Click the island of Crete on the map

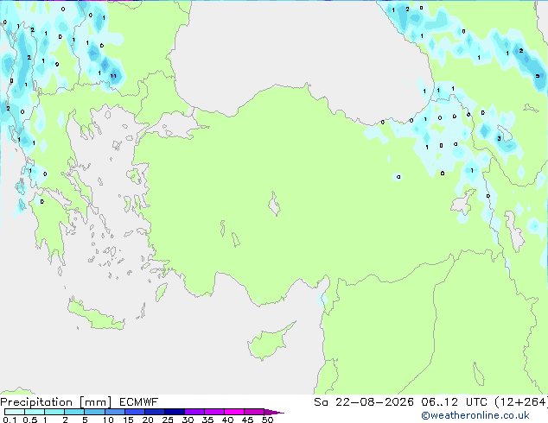click(95, 315)
